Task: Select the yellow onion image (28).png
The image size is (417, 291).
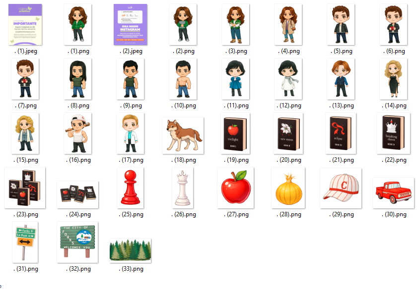Action: coord(288,188)
